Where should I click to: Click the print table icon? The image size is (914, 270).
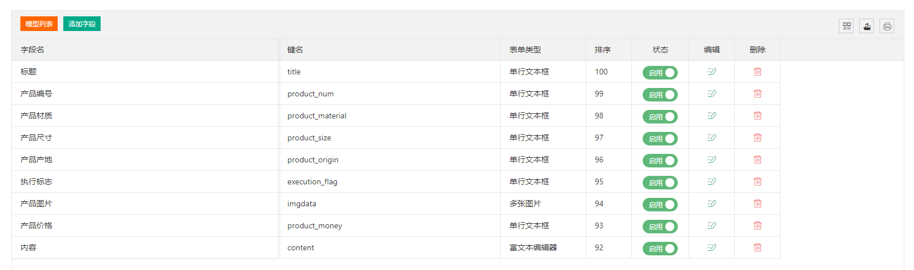pos(887,26)
